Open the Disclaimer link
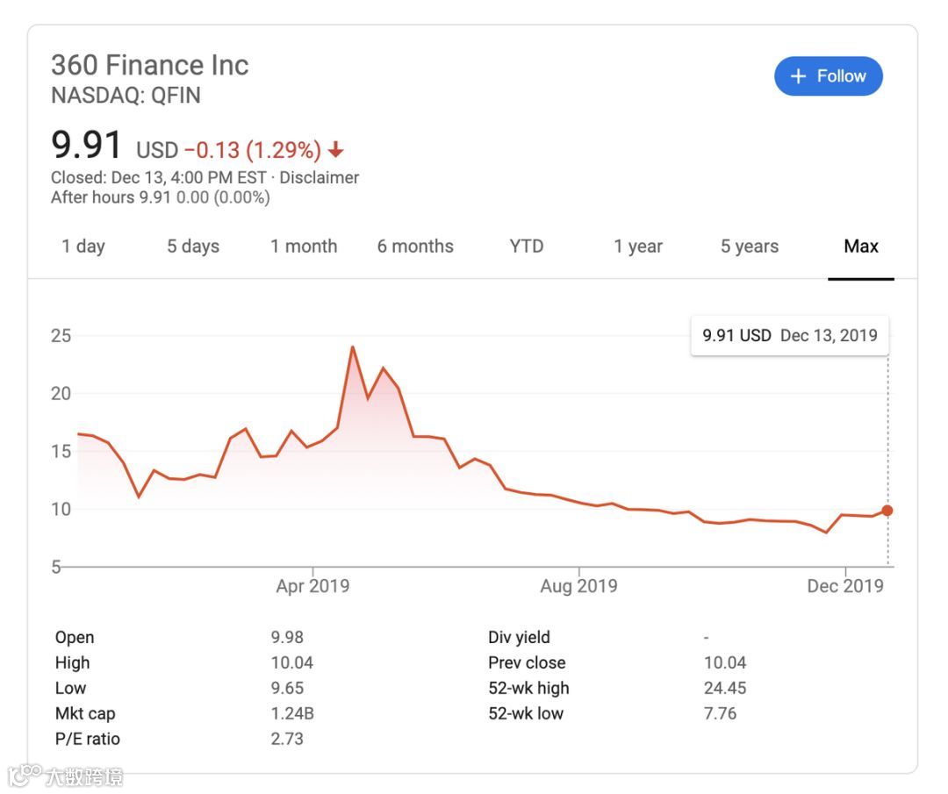 click(320, 177)
